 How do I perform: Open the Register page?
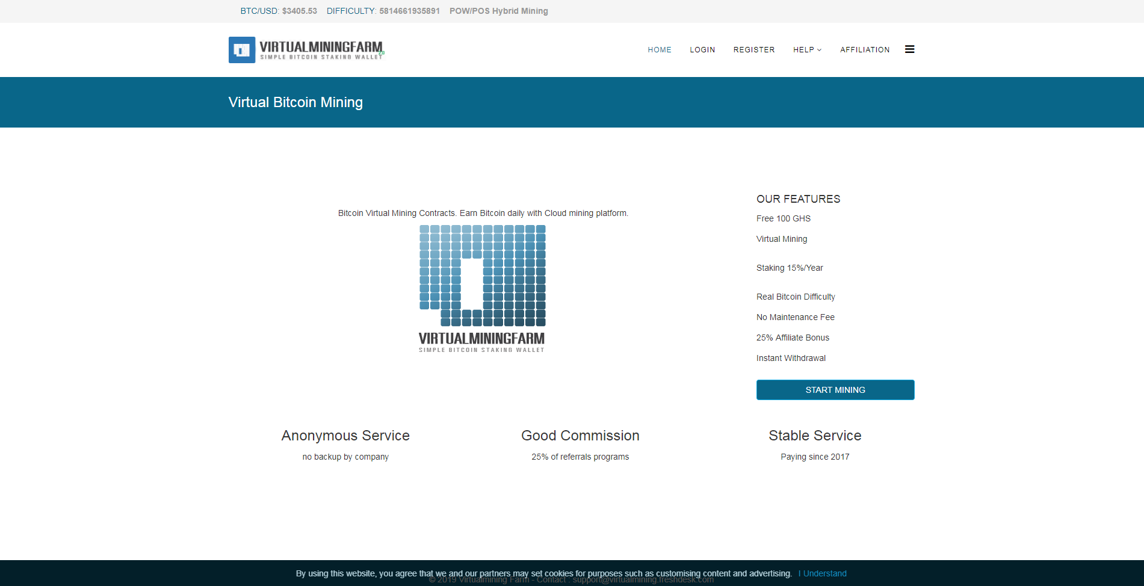tap(754, 50)
